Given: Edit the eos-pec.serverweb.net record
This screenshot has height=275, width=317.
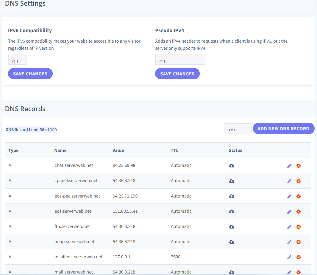Looking at the screenshot, I should [289, 196].
